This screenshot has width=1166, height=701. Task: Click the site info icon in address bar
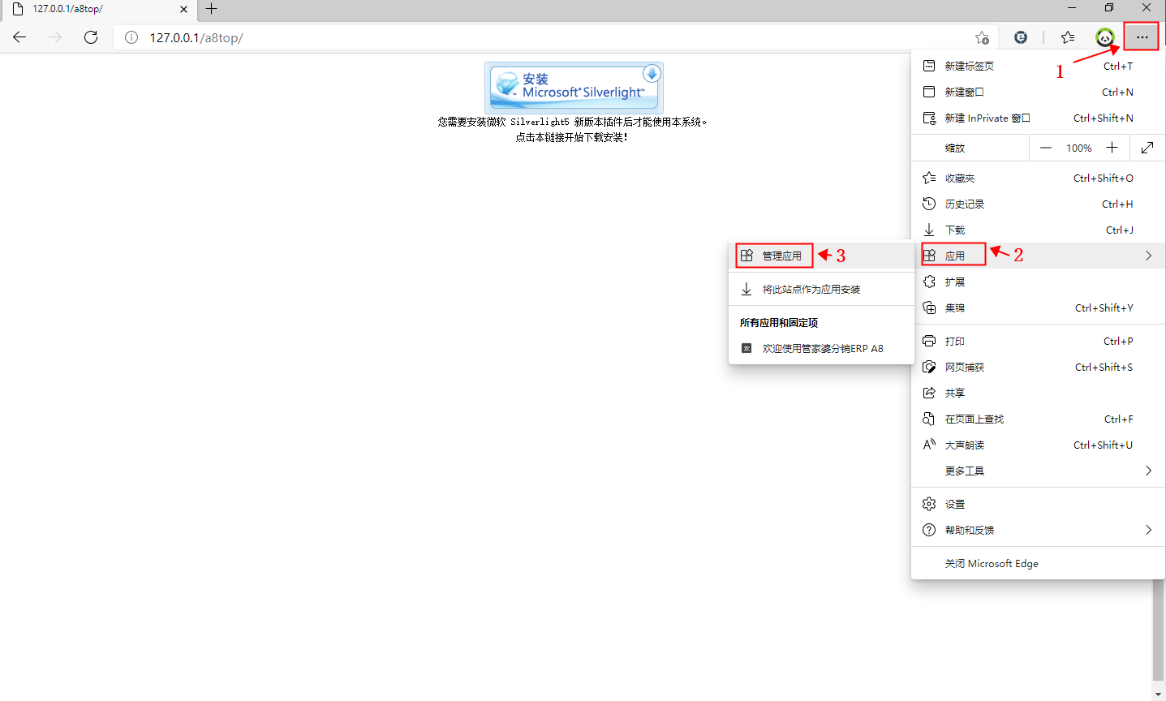(x=131, y=37)
